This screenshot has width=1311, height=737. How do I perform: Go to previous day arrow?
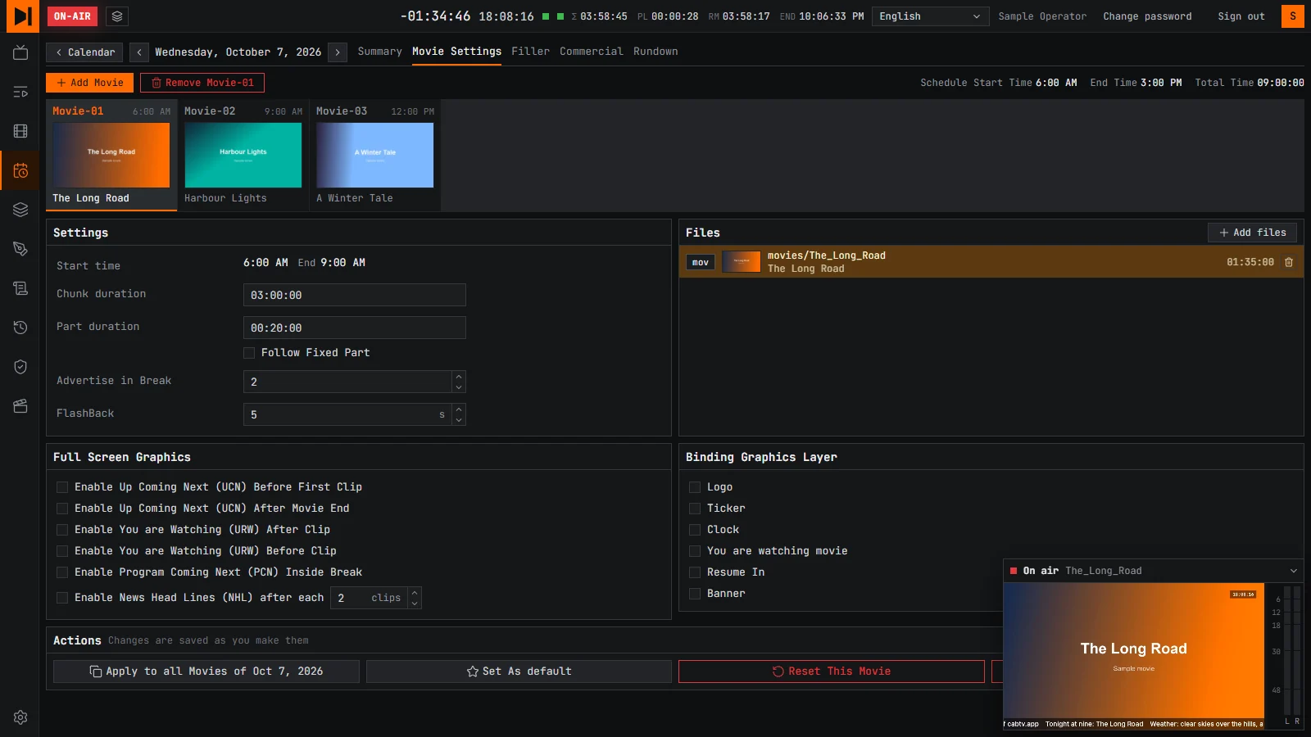coord(139,52)
